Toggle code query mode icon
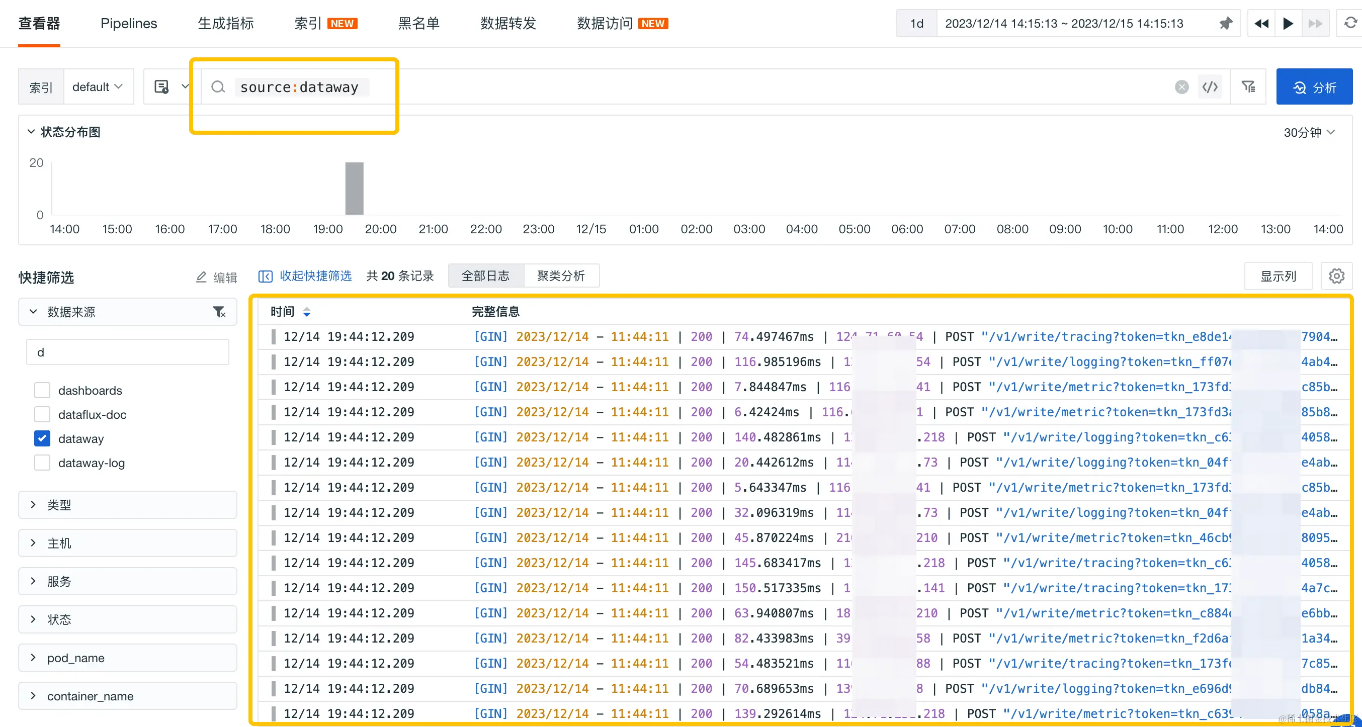This screenshot has height=727, width=1362. pos(1210,86)
